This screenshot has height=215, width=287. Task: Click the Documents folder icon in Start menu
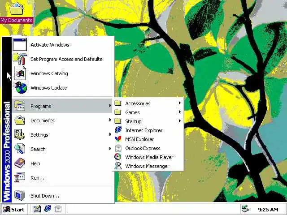(20, 120)
